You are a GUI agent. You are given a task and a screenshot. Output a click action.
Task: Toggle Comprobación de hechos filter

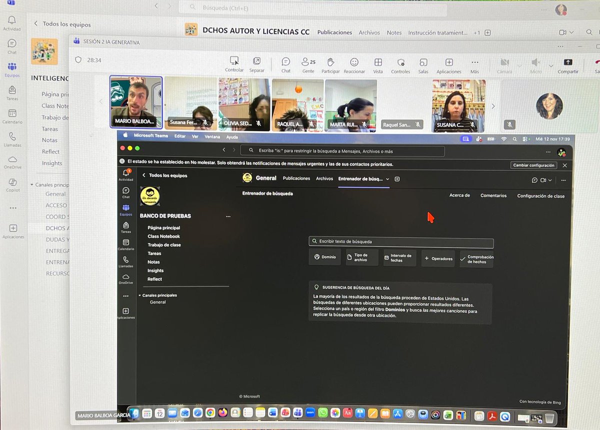pos(476,259)
